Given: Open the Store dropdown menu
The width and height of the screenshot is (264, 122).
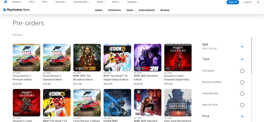Looking at the screenshot, I should pyautogui.click(x=116, y=2).
